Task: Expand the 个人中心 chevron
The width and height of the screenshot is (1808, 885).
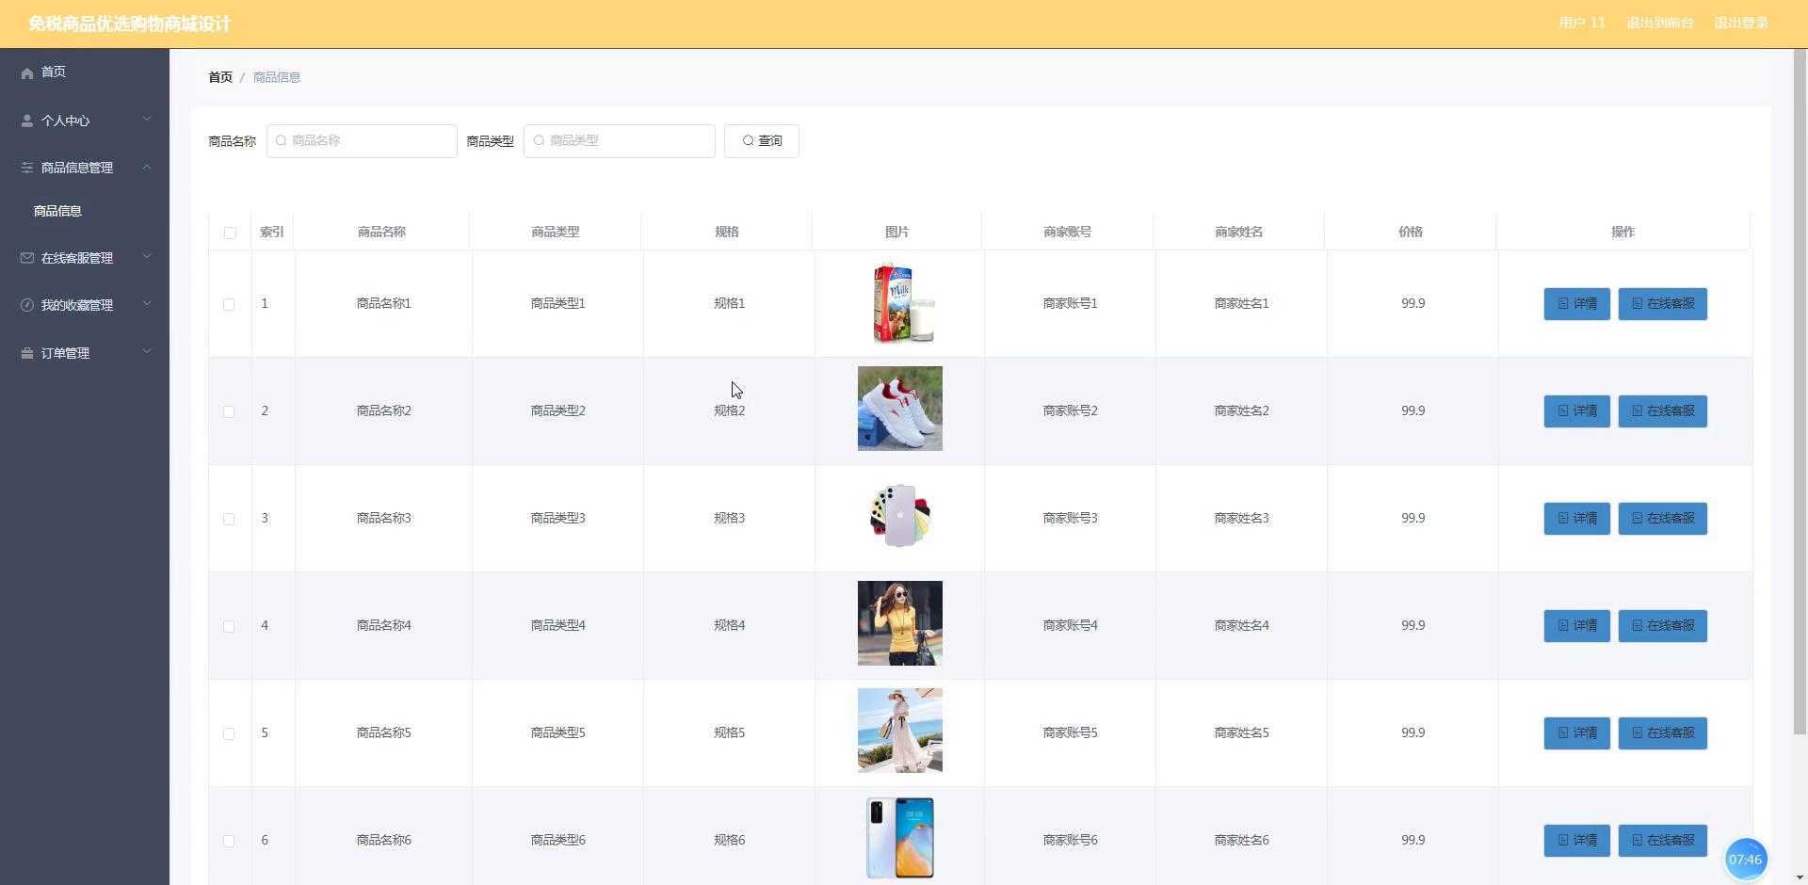Action: 147,120
